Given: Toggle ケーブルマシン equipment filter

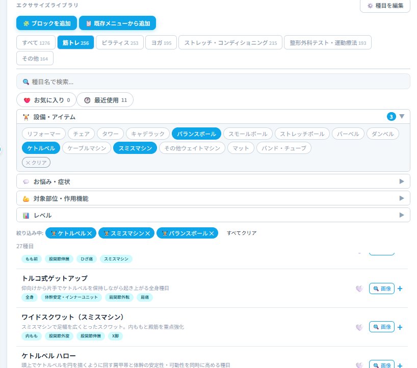Looking at the screenshot, I should 87,148.
